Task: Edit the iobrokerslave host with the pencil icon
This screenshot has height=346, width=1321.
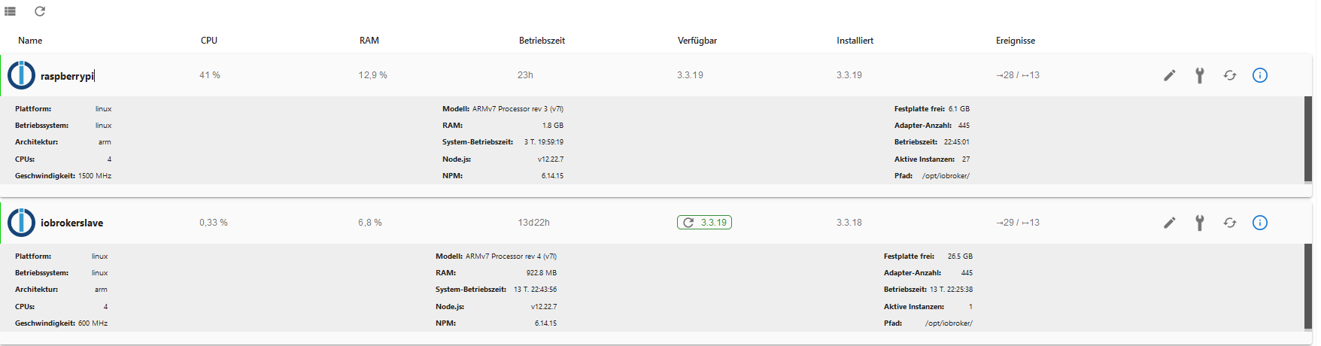Action: tap(1169, 223)
